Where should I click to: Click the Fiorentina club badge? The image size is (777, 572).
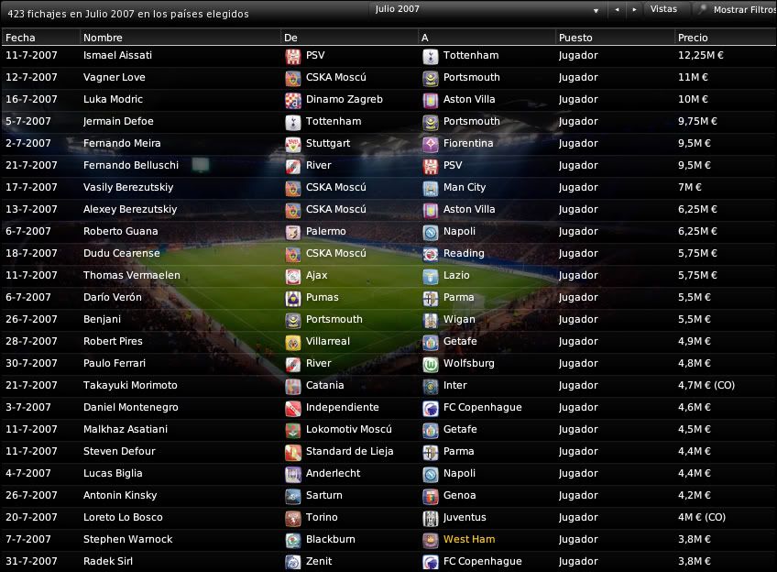tap(430, 144)
